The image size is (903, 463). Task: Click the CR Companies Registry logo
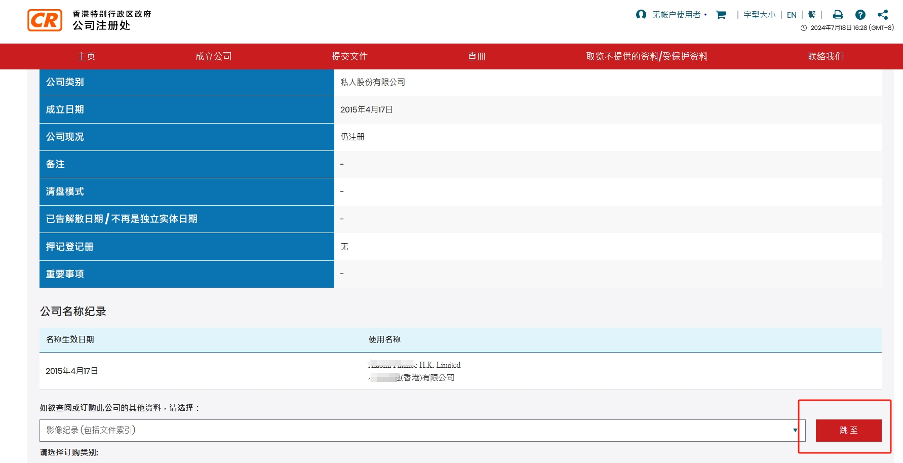pyautogui.click(x=45, y=20)
